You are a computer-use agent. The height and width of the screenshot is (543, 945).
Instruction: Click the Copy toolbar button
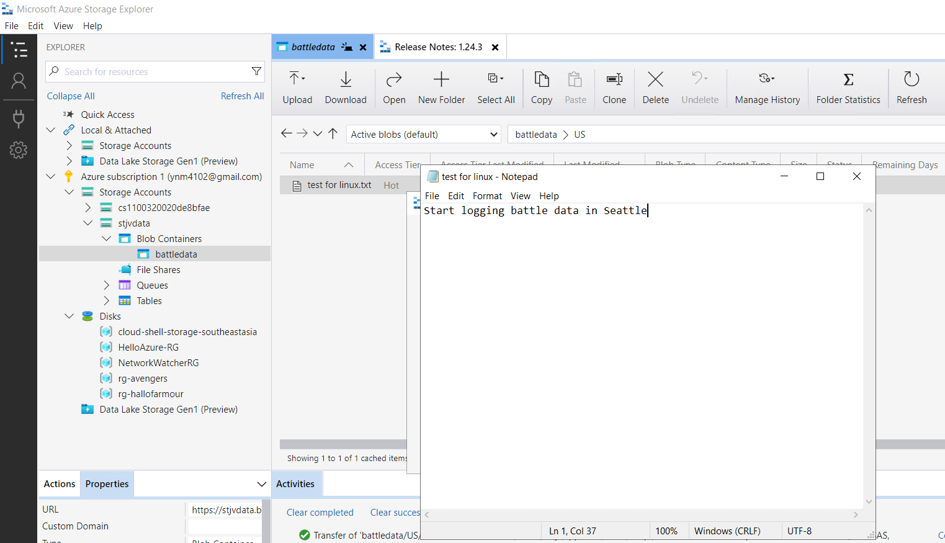541,88
